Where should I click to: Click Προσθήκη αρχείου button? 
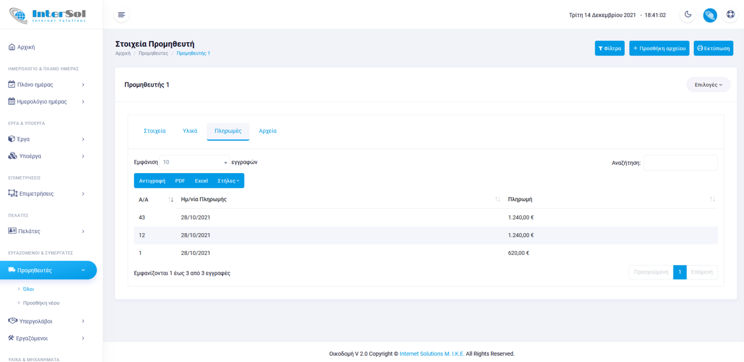[x=659, y=49]
